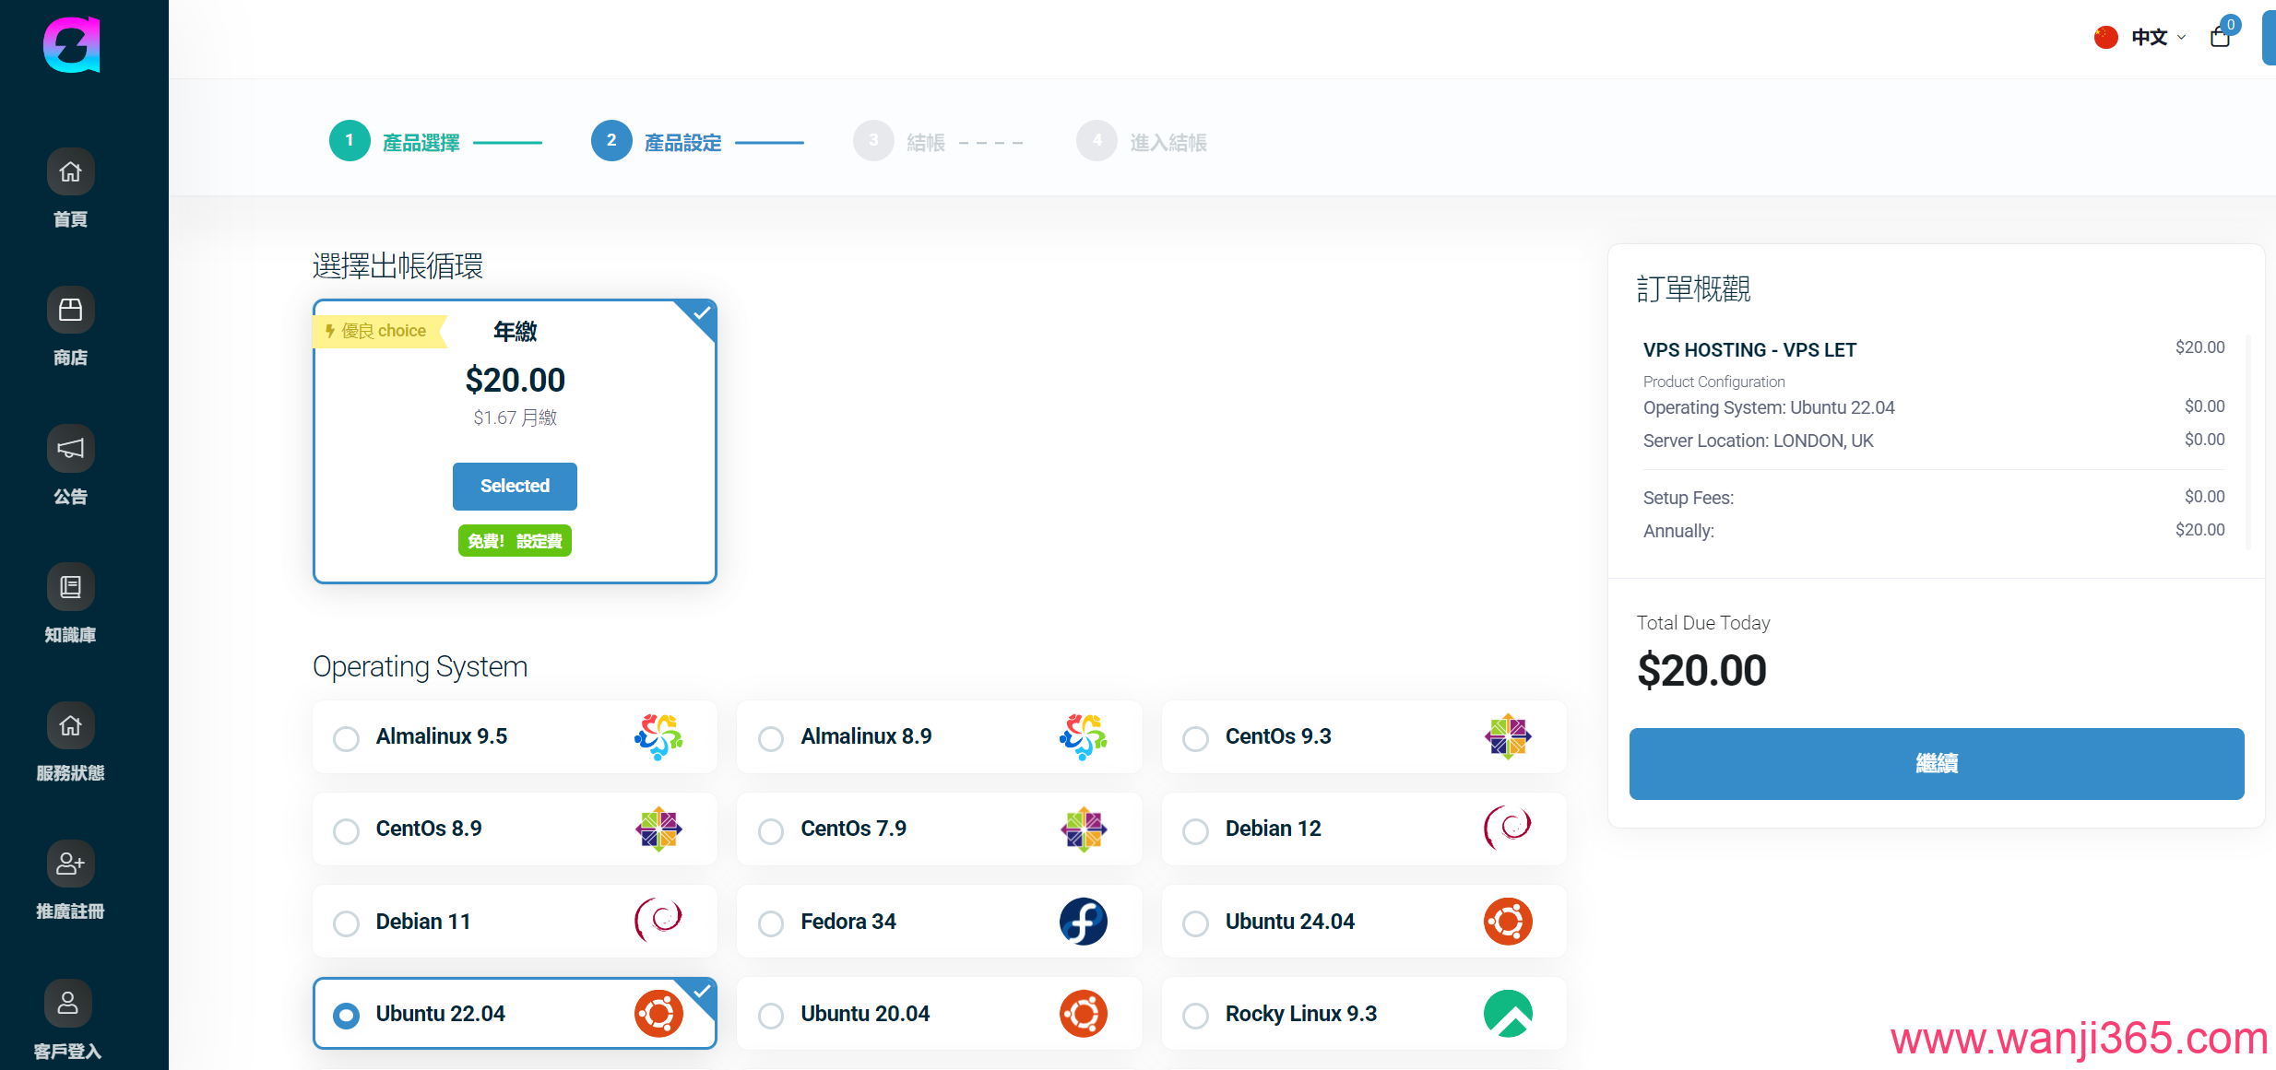The image size is (2276, 1070).
Task: Open the service status icon
Action: click(70, 725)
